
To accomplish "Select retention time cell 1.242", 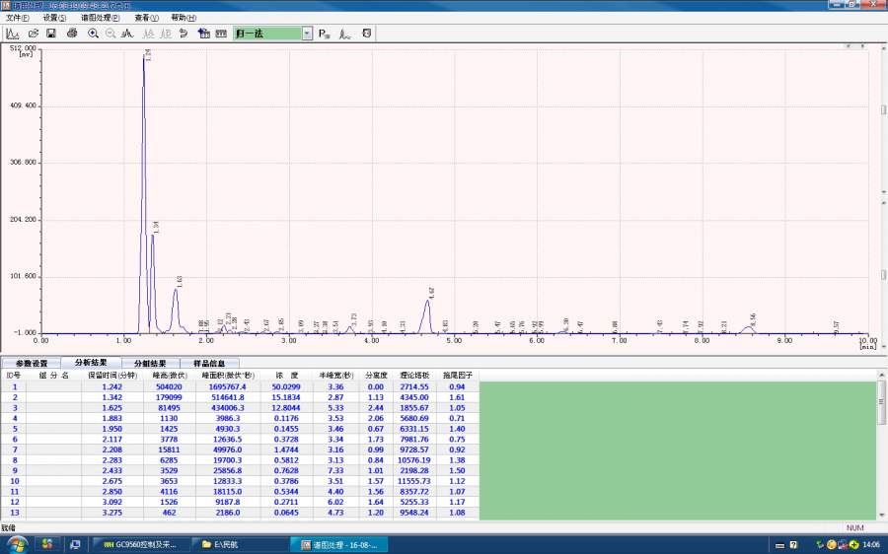I will (x=112, y=387).
